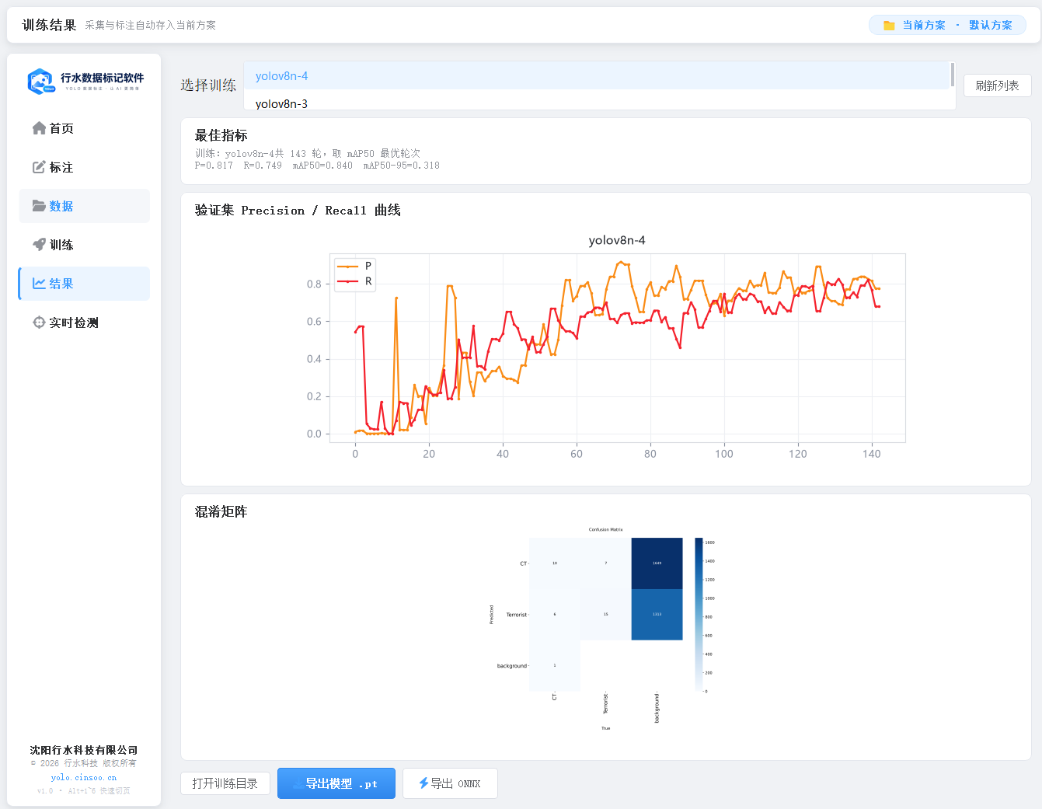Click the 行水数据标记软件 logo

(x=85, y=81)
